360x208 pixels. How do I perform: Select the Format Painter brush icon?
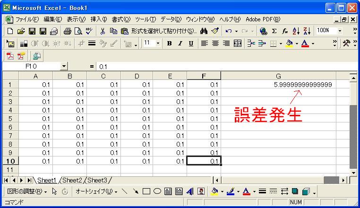(x=215, y=31)
